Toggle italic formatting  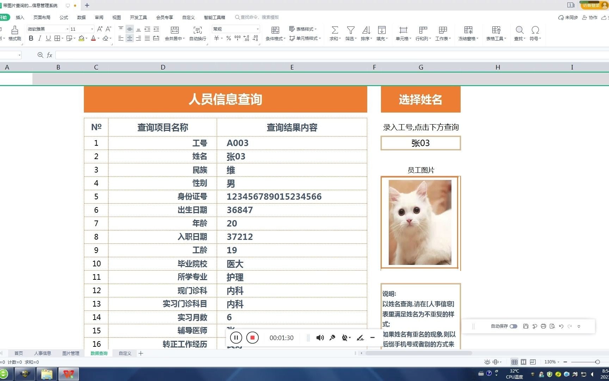click(39, 38)
